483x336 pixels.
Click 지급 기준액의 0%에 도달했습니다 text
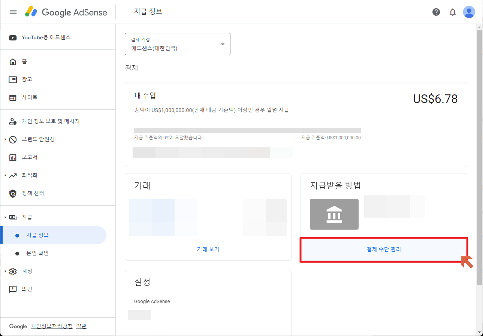point(169,137)
